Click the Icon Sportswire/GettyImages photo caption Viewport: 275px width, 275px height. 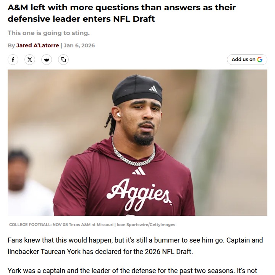(x=92, y=225)
